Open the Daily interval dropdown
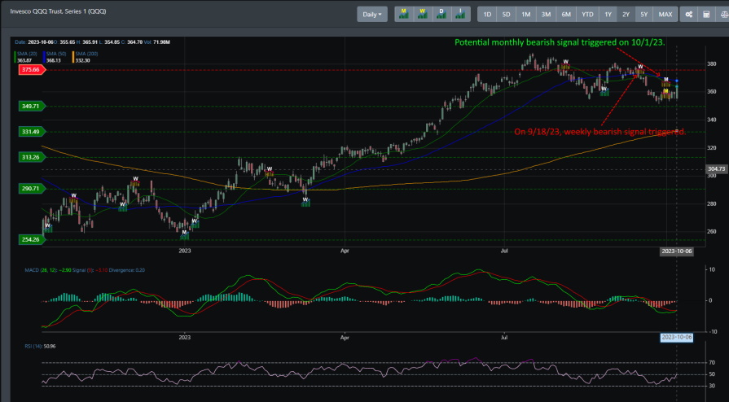 click(x=372, y=15)
